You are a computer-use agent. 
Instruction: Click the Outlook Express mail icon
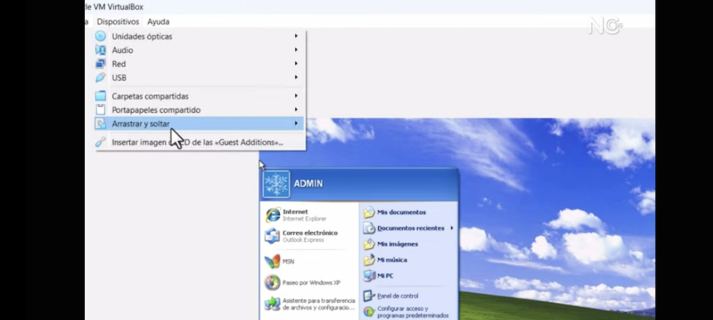272,236
